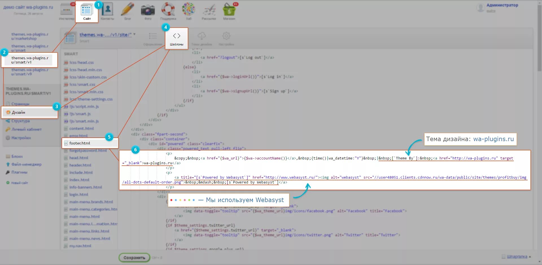Open main-menu.brands.html template file
The image size is (542, 265).
tap(91, 202)
